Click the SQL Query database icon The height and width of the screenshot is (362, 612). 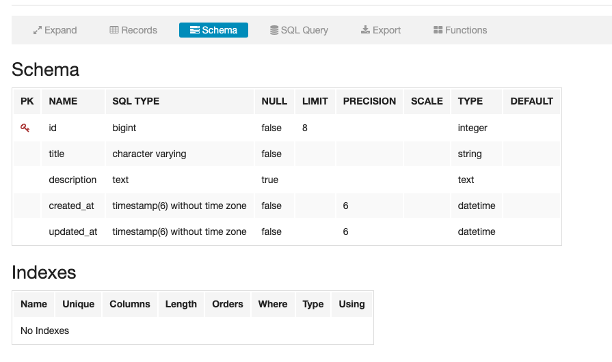pos(274,30)
